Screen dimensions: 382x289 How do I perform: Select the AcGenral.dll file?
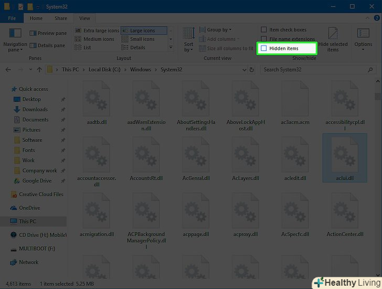[x=196, y=159]
